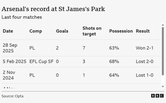The height and width of the screenshot is (103, 166).
Task: Click the scrollbar down arrow
Action: [x=163, y=87]
